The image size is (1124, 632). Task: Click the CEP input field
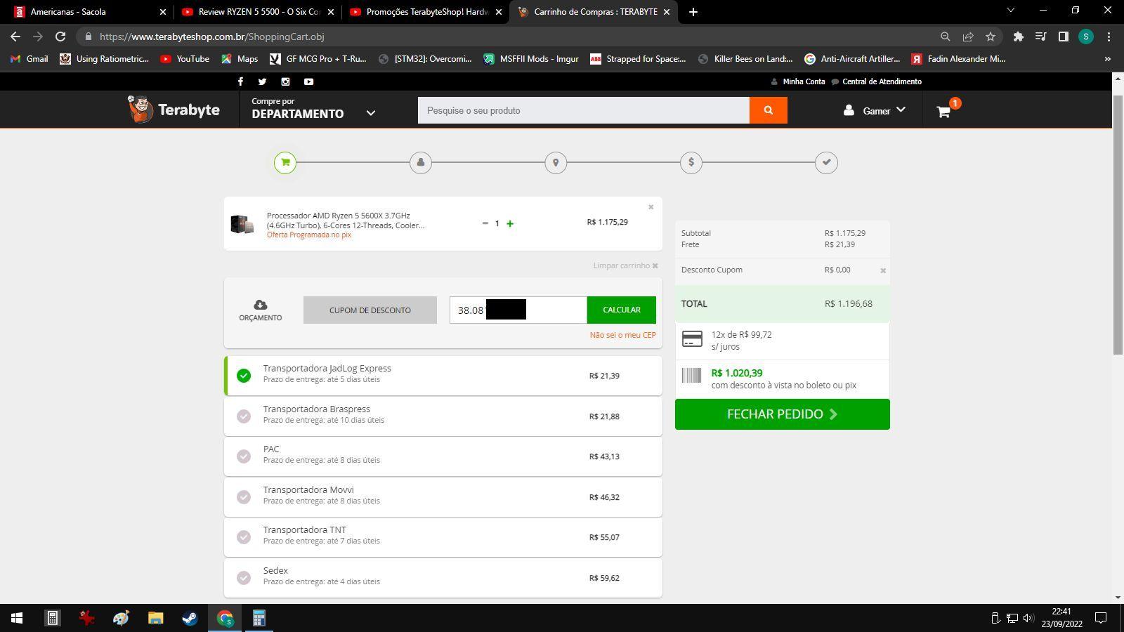pos(518,310)
